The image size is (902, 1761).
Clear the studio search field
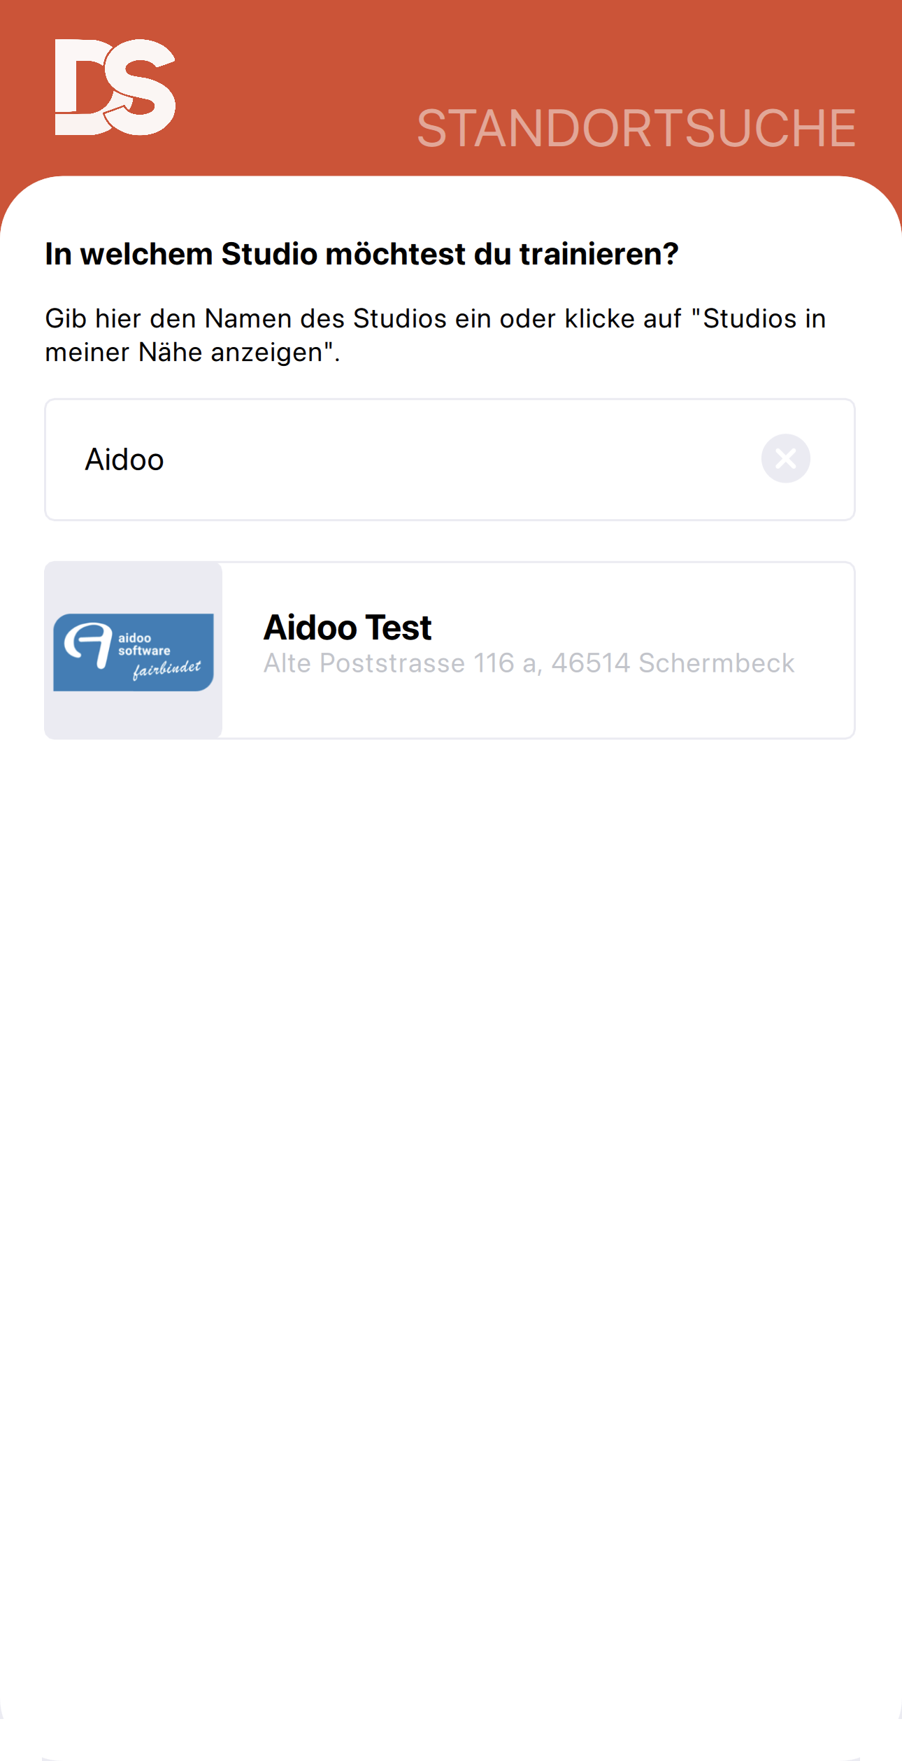[785, 459]
